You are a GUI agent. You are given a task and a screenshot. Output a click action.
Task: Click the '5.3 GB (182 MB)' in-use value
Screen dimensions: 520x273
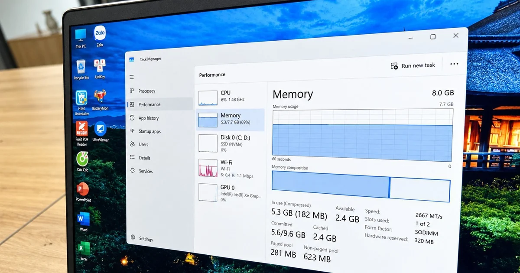(299, 214)
